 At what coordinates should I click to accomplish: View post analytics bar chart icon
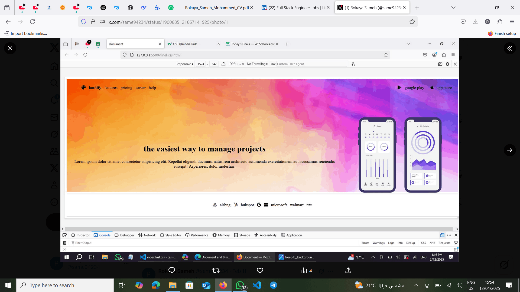(x=304, y=271)
